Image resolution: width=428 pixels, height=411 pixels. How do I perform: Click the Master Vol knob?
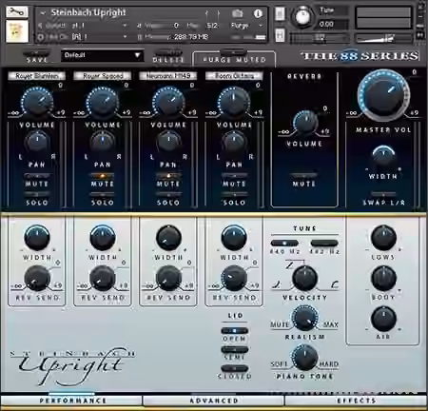(383, 95)
